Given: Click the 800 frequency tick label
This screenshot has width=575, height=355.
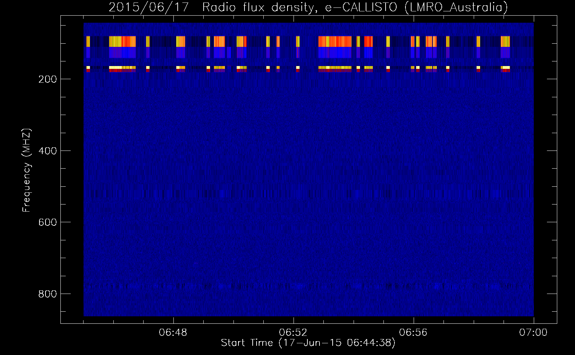Looking at the screenshot, I should pyautogui.click(x=48, y=294).
